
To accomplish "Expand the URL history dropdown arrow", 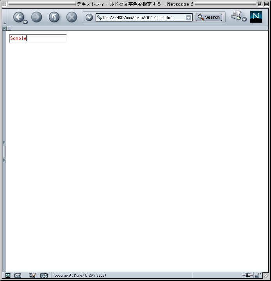I will (x=188, y=18).
